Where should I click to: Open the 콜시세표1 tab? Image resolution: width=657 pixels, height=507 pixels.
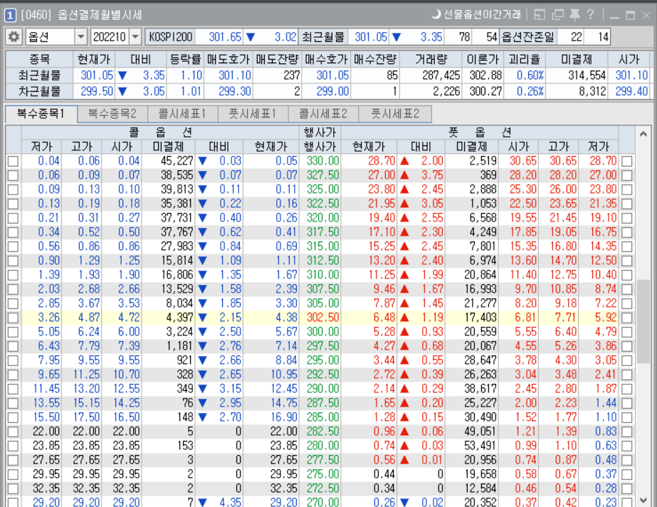click(x=182, y=113)
